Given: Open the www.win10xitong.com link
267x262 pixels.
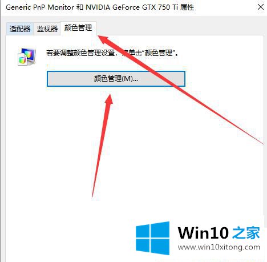Looking at the screenshot, I should tap(219, 247).
